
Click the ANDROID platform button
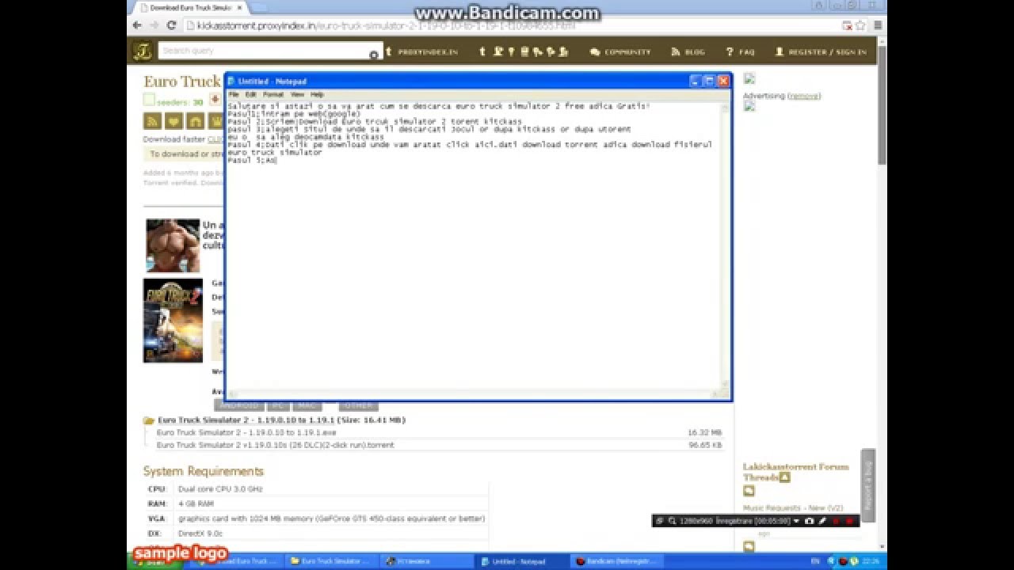pyautogui.click(x=239, y=406)
